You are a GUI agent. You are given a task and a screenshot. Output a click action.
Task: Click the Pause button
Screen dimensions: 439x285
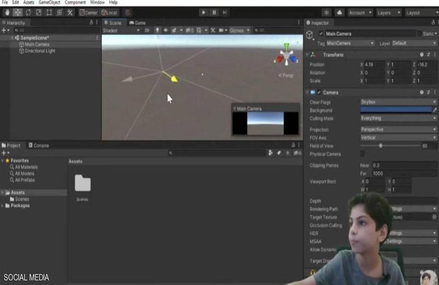pyautogui.click(x=214, y=12)
